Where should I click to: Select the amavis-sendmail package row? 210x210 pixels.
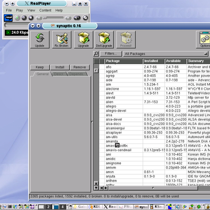click(x=154, y=150)
